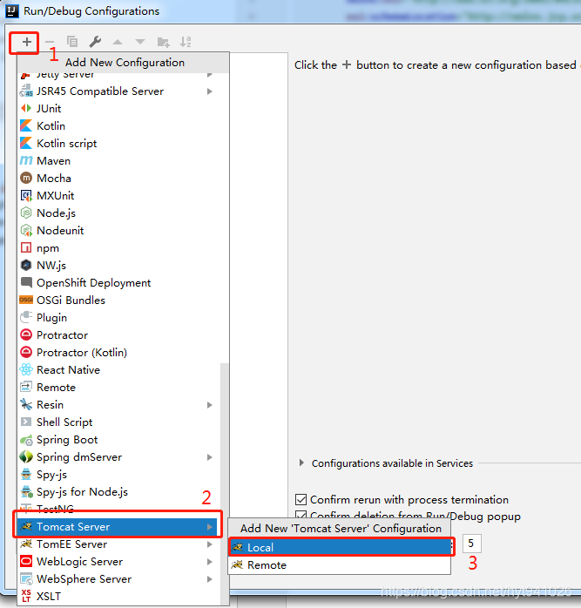Select Spy-js configuration
This screenshot has height=608, width=581.
point(119,475)
